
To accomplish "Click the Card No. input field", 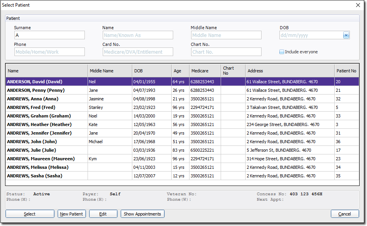I will (x=138, y=52).
